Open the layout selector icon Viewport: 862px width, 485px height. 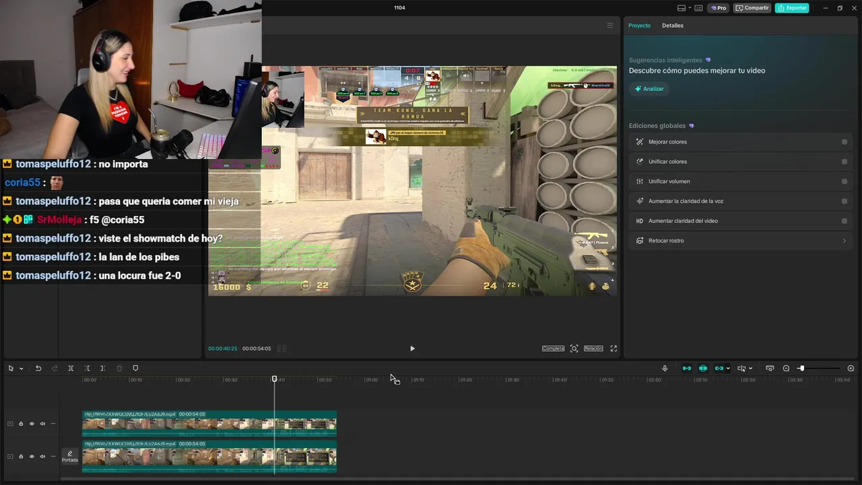tap(682, 8)
